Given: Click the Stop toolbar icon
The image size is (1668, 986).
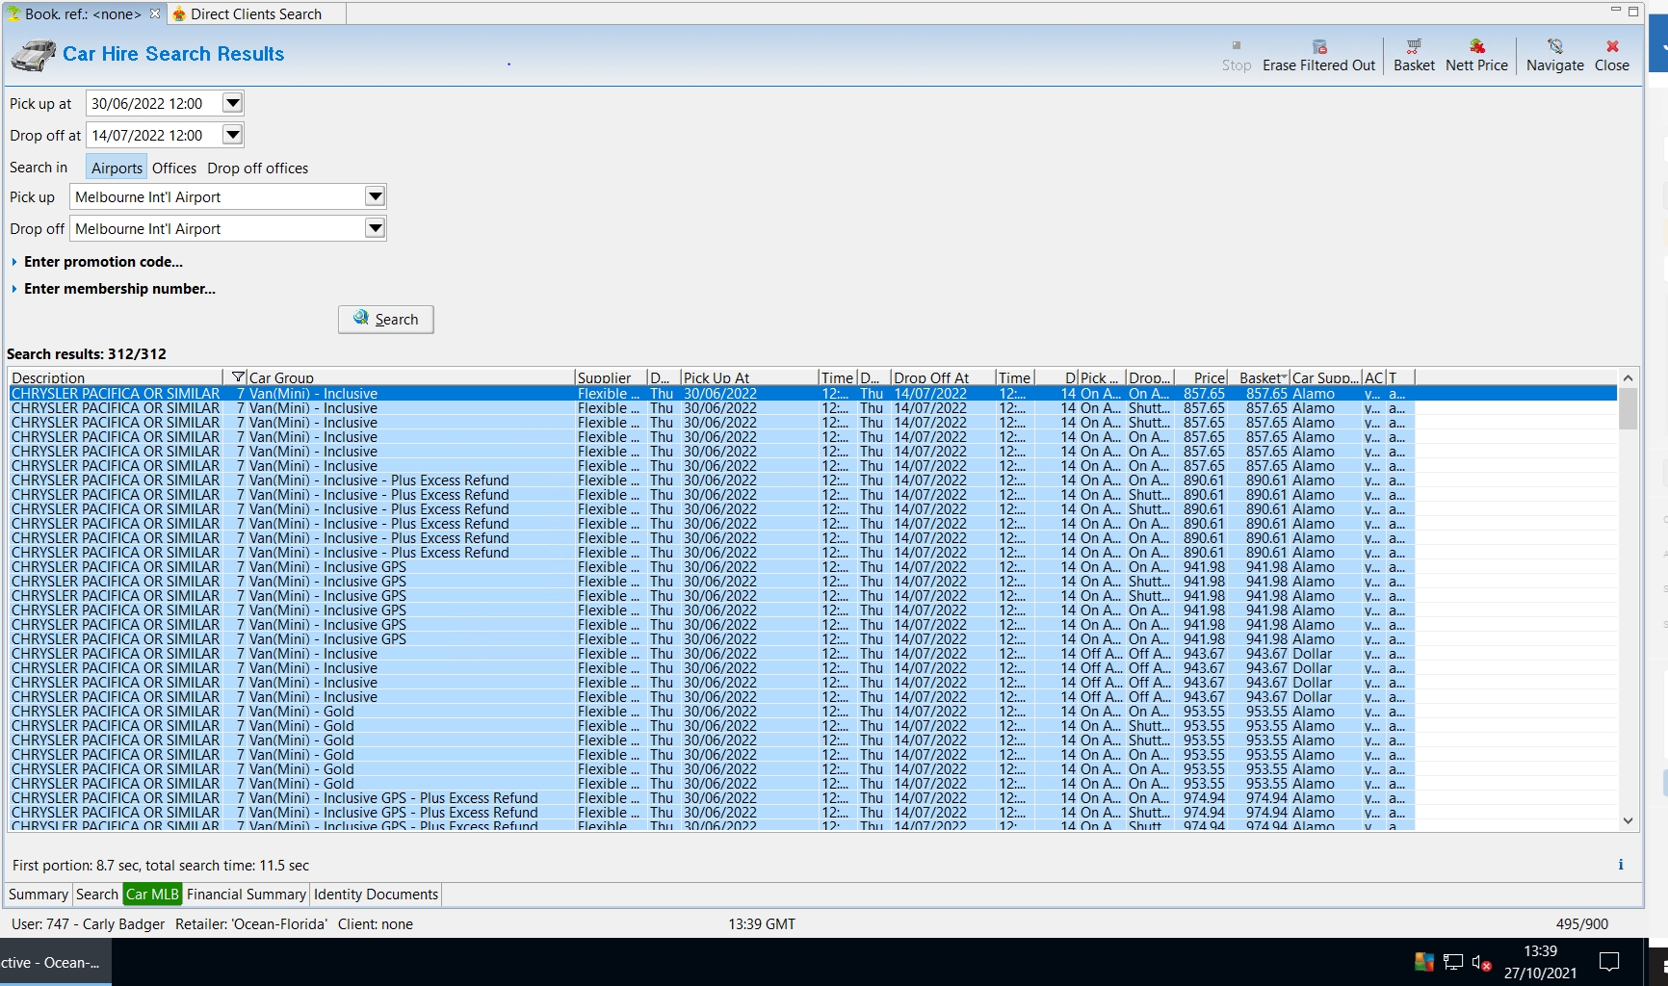Looking at the screenshot, I should click(x=1237, y=46).
